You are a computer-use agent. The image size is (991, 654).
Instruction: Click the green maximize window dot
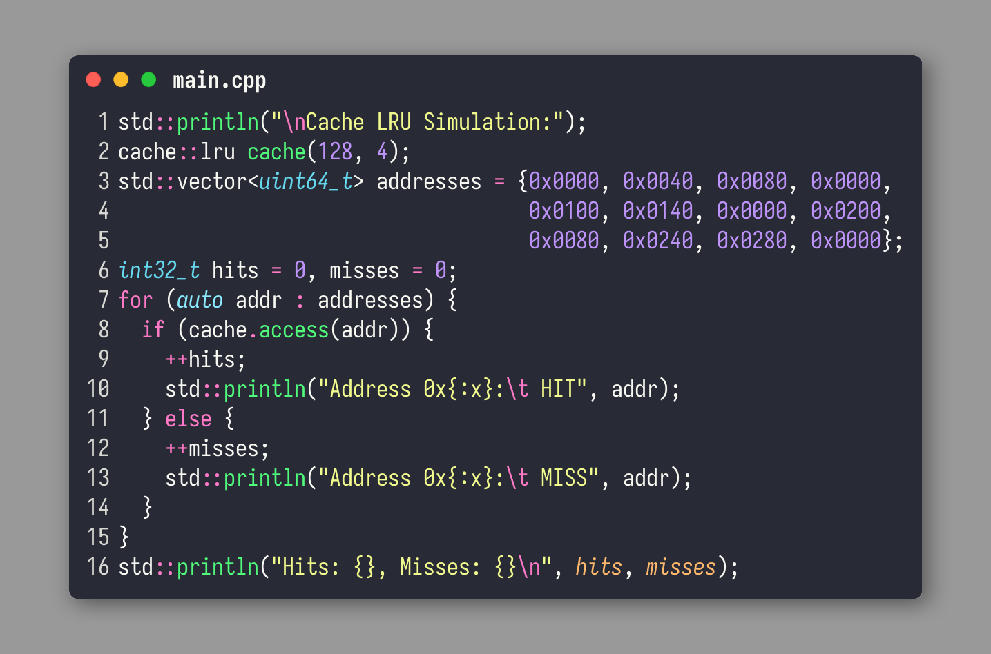pyautogui.click(x=148, y=79)
